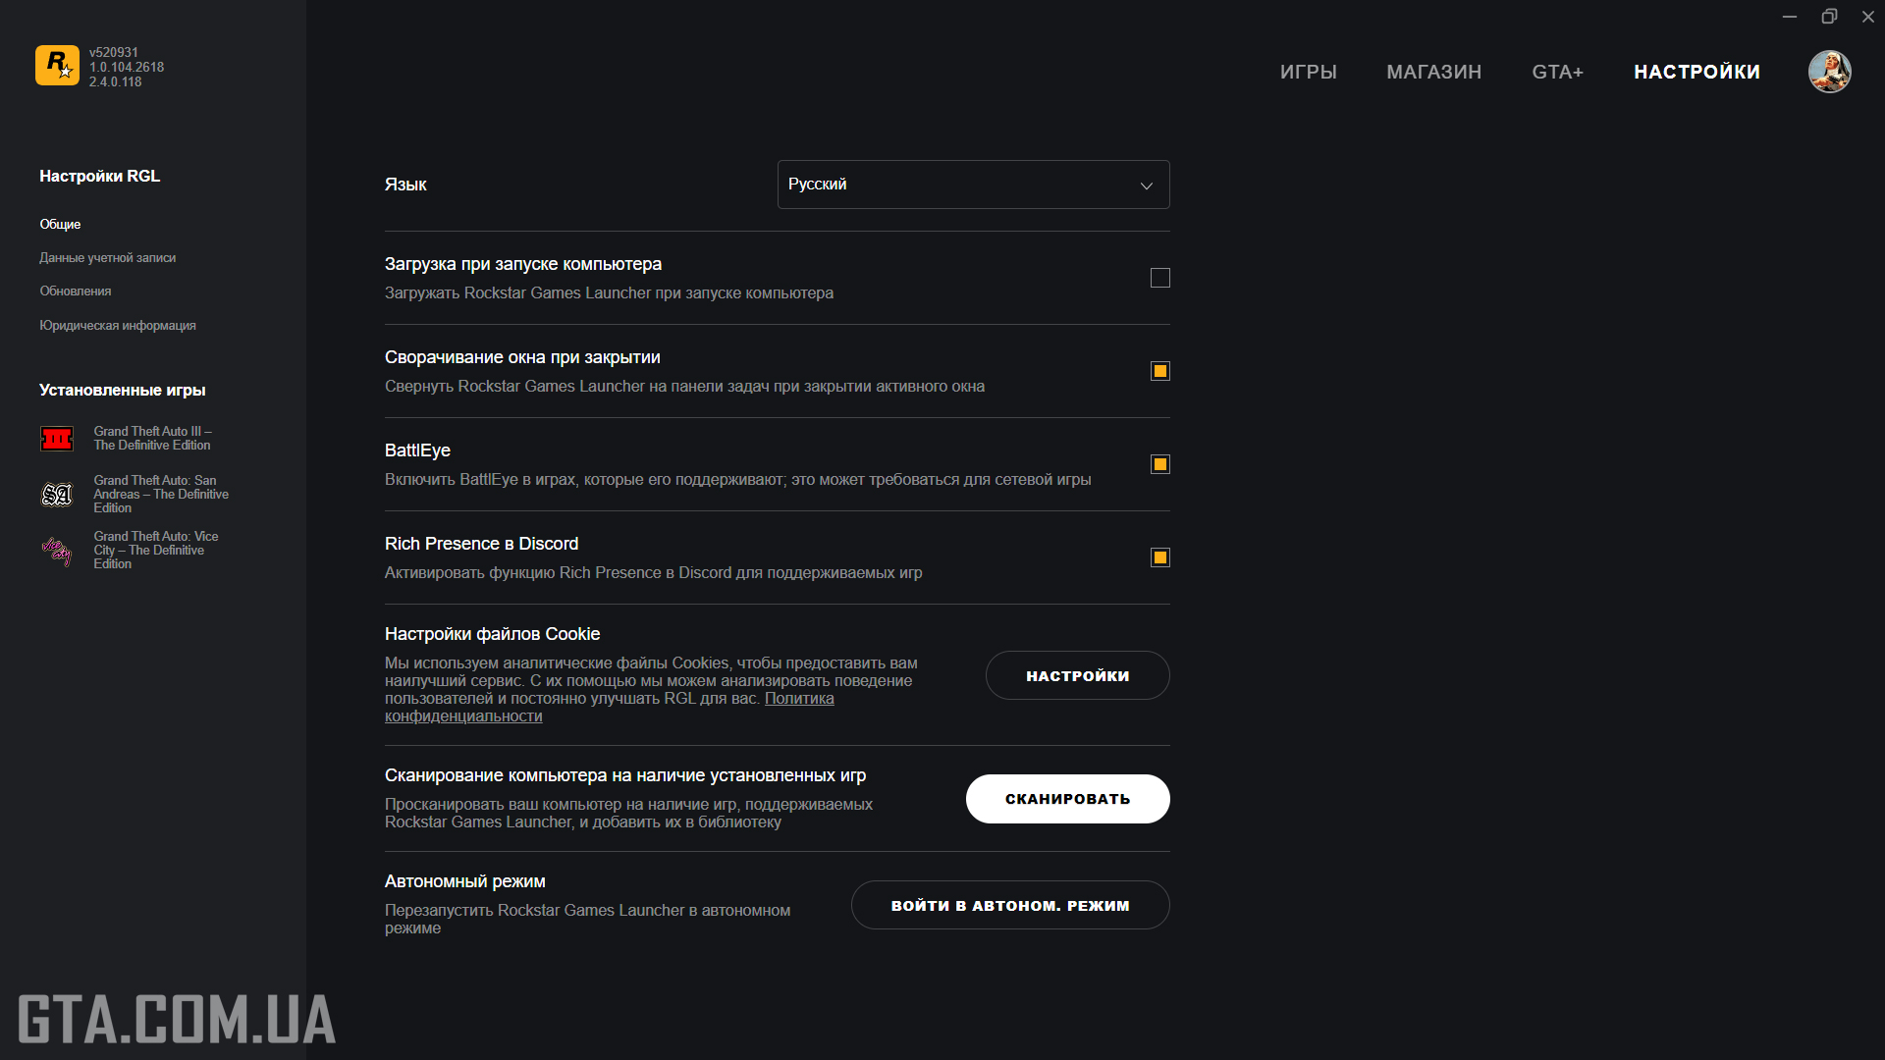Click the СКАНИРОВАТЬ button

tap(1068, 799)
